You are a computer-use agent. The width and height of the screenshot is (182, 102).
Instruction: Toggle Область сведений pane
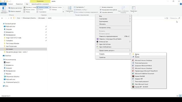coord(15,11)
